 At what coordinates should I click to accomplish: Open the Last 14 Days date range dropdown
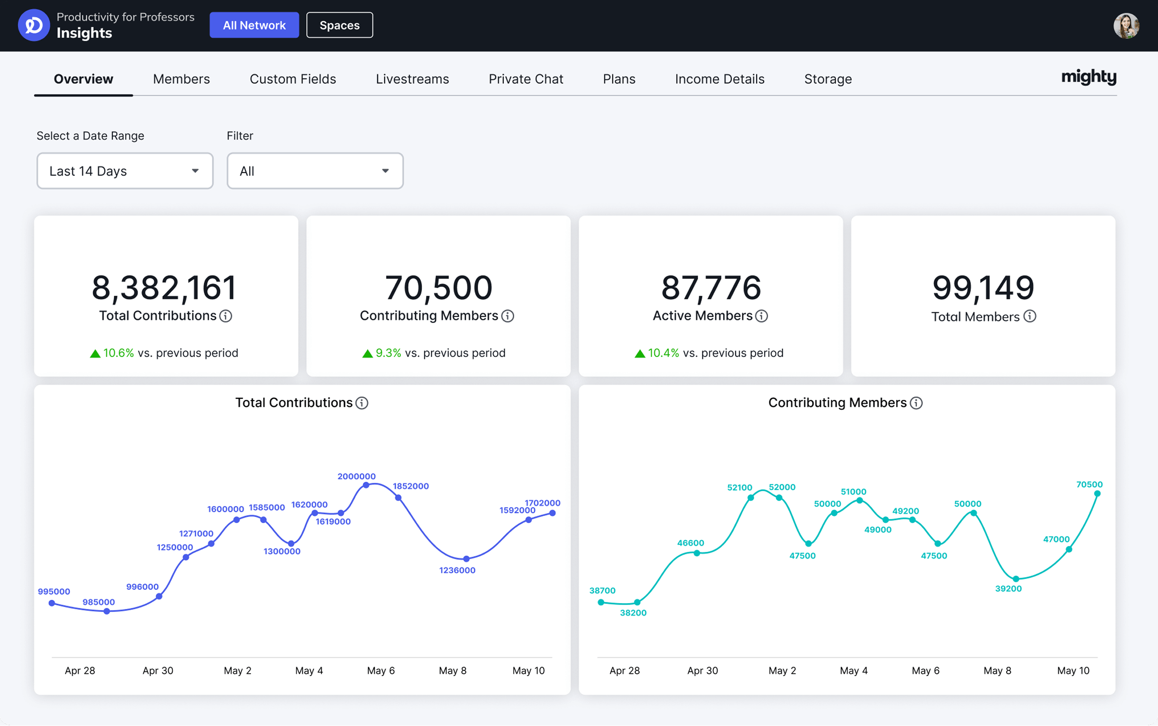[x=124, y=171]
